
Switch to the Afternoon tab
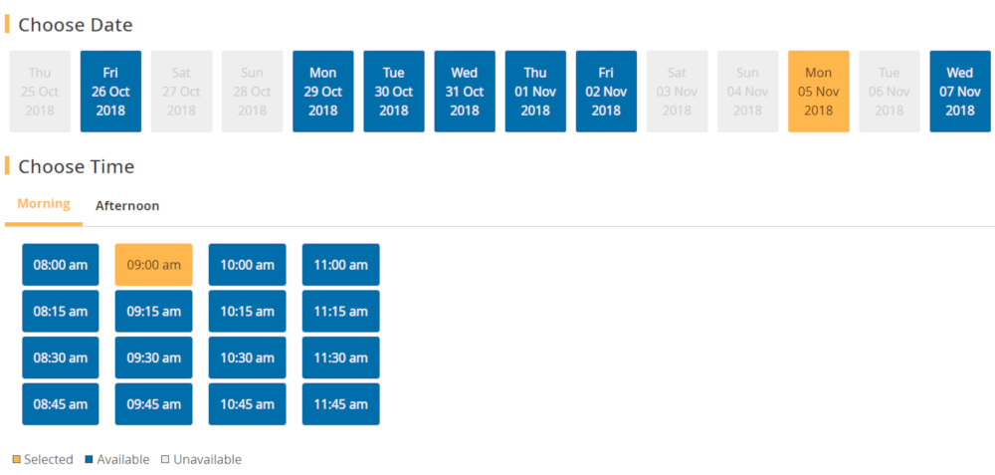[127, 206]
